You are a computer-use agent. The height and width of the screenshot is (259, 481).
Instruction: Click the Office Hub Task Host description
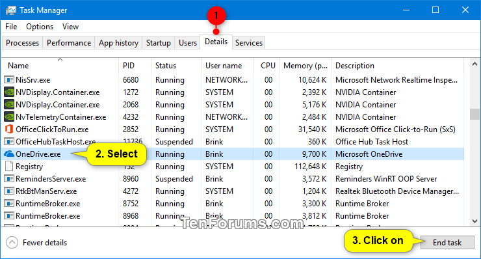372,142
